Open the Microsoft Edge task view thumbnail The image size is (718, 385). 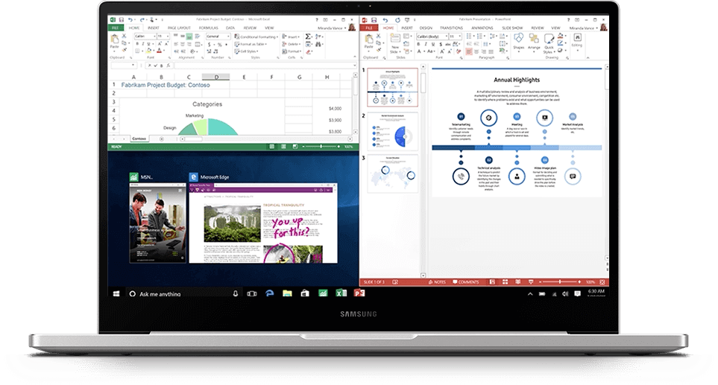pyautogui.click(x=263, y=223)
